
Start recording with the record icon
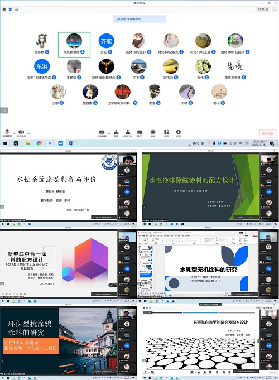pos(153,133)
